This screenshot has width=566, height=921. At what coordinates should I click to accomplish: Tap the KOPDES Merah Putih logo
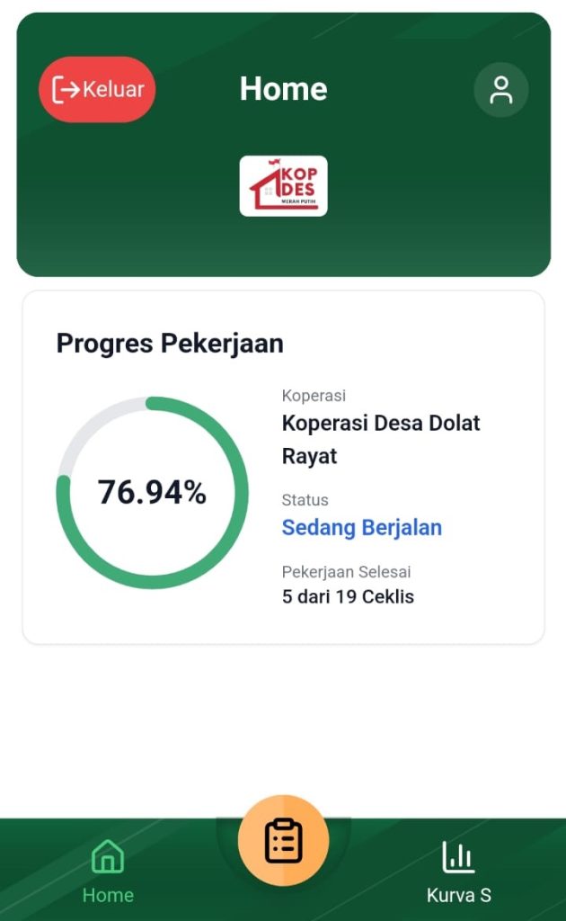[283, 186]
